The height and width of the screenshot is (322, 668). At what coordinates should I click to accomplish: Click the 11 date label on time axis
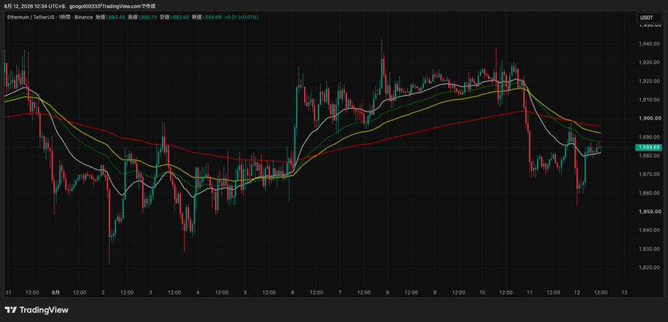tap(530, 293)
